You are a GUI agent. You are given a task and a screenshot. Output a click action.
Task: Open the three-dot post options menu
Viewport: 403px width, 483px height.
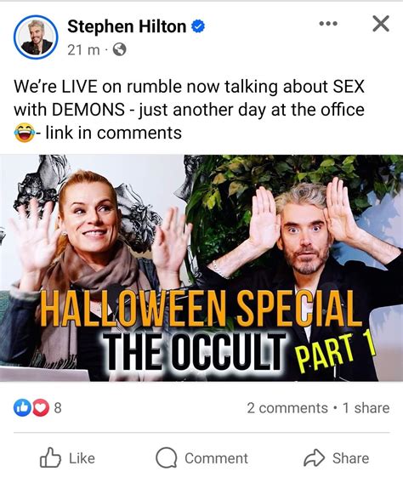click(x=328, y=24)
